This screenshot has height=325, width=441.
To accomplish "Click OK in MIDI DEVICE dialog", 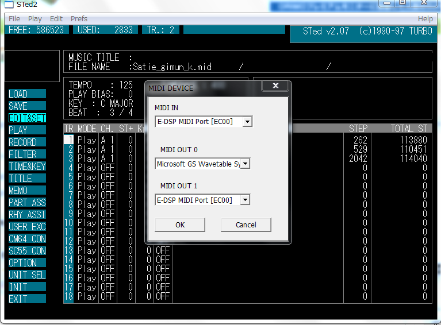I will 180,225.
